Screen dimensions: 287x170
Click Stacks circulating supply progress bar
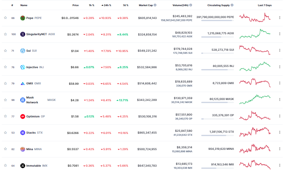(218, 135)
